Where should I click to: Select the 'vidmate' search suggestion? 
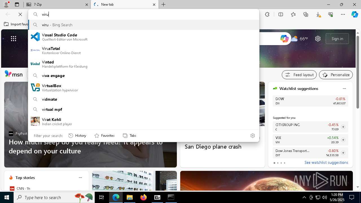click(x=144, y=99)
